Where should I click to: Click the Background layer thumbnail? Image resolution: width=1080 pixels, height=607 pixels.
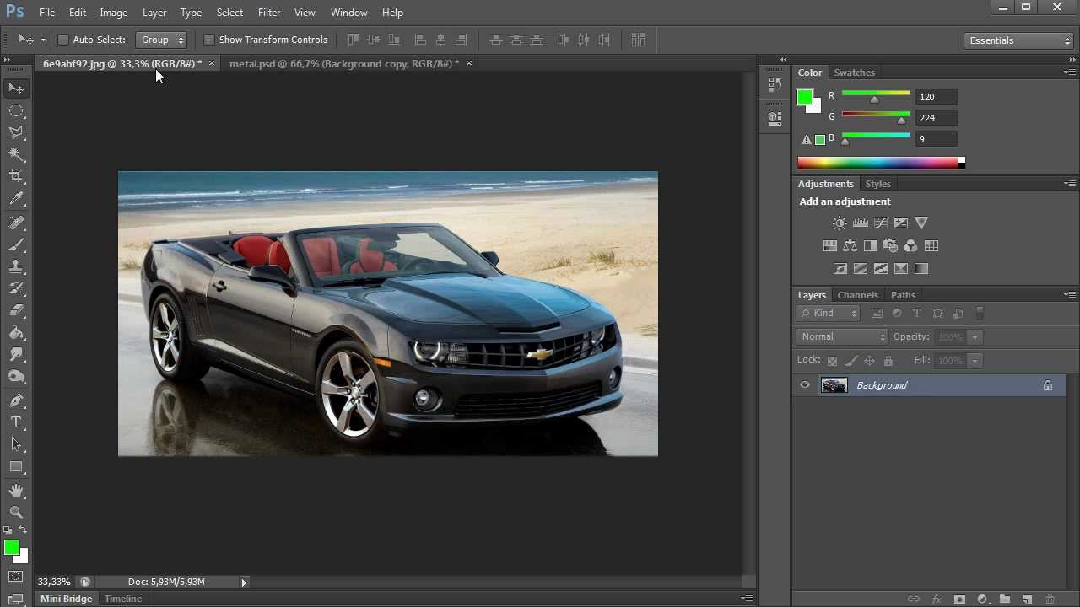pyautogui.click(x=834, y=385)
